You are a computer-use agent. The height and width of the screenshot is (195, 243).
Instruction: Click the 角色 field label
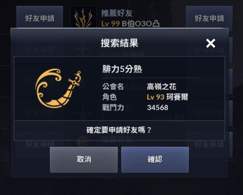tap(109, 97)
